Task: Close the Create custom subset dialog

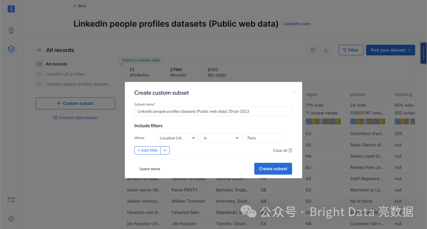Action: click(294, 92)
